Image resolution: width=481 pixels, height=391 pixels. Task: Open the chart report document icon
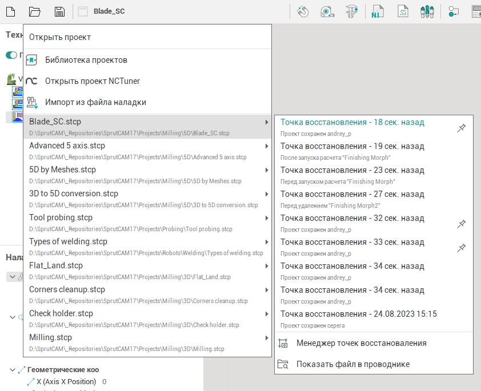pyautogui.click(x=403, y=11)
